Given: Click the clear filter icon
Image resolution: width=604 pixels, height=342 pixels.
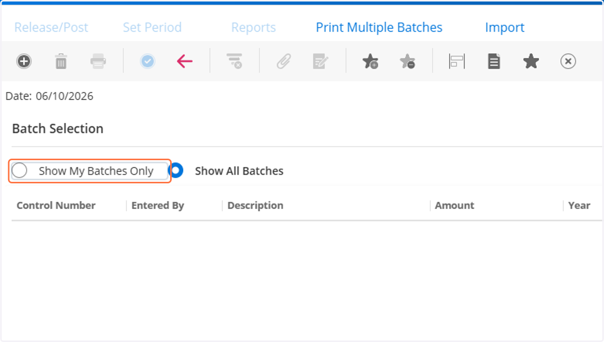Looking at the screenshot, I should [234, 61].
